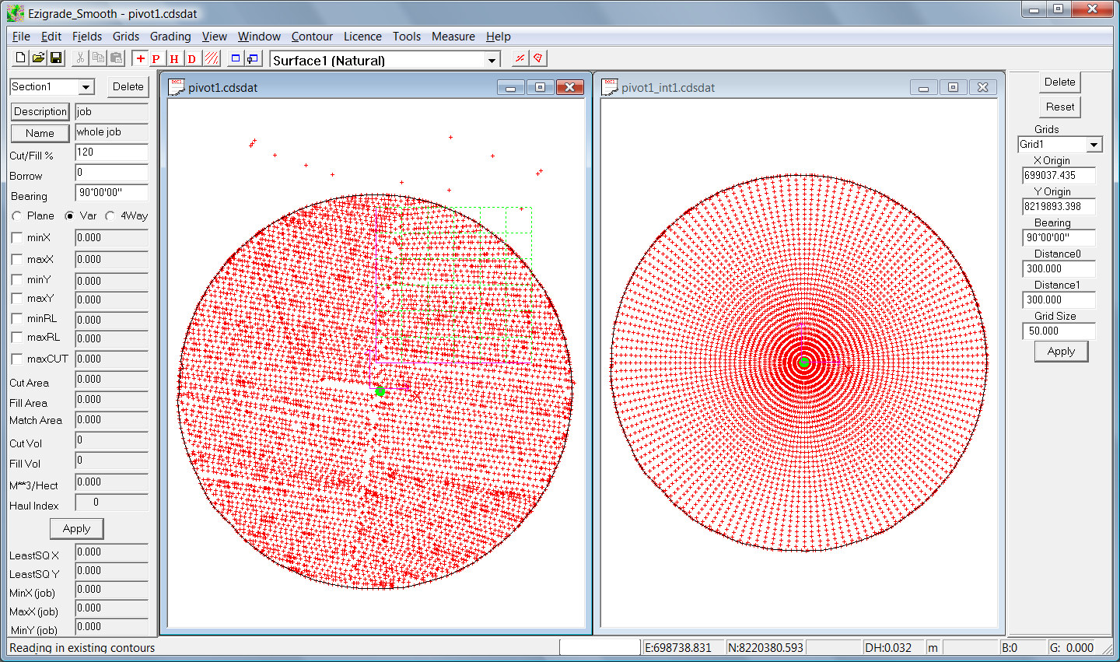1120x662 pixels.
Task: Open the Grading menu
Action: click(170, 37)
